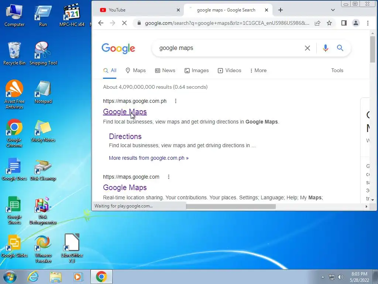This screenshot has height=284, width=378.
Task: Open first Google Maps result link
Action: click(125, 112)
